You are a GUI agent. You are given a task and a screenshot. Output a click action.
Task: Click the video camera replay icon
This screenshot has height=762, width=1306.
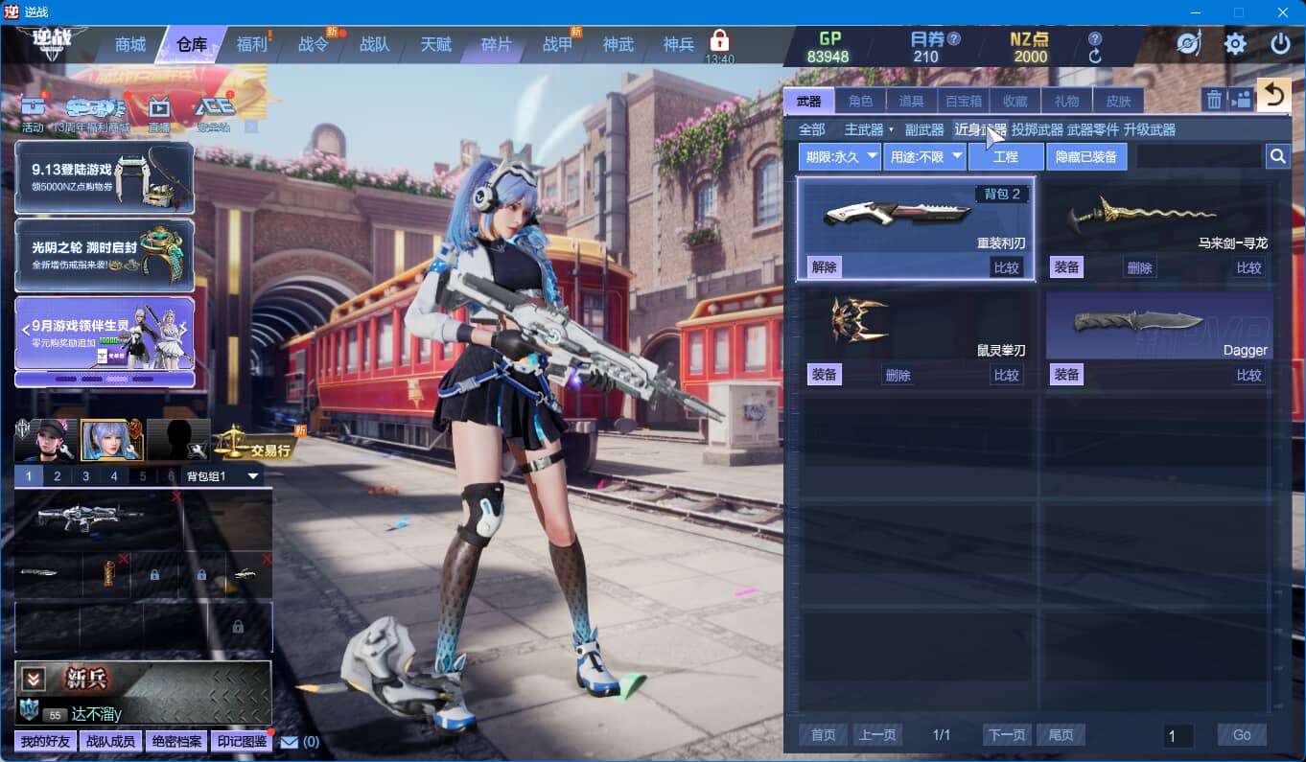click(x=1241, y=99)
